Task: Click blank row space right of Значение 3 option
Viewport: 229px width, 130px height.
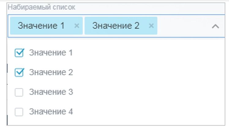Action: 148,92
